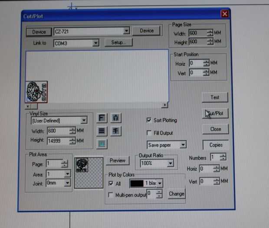
Task: Click the brain design thumbnail in preview
Action: [x=36, y=92]
